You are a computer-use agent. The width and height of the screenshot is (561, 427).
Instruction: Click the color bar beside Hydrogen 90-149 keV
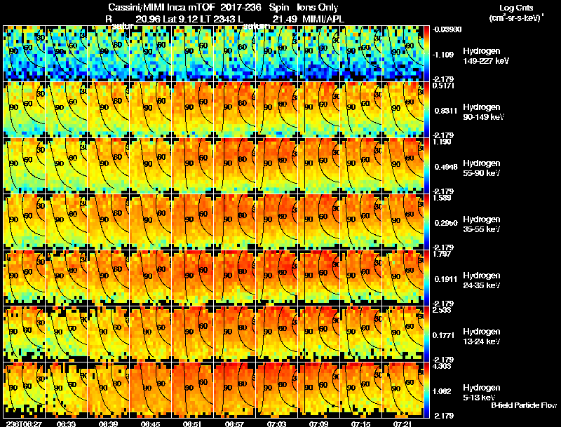pyautogui.click(x=426, y=110)
